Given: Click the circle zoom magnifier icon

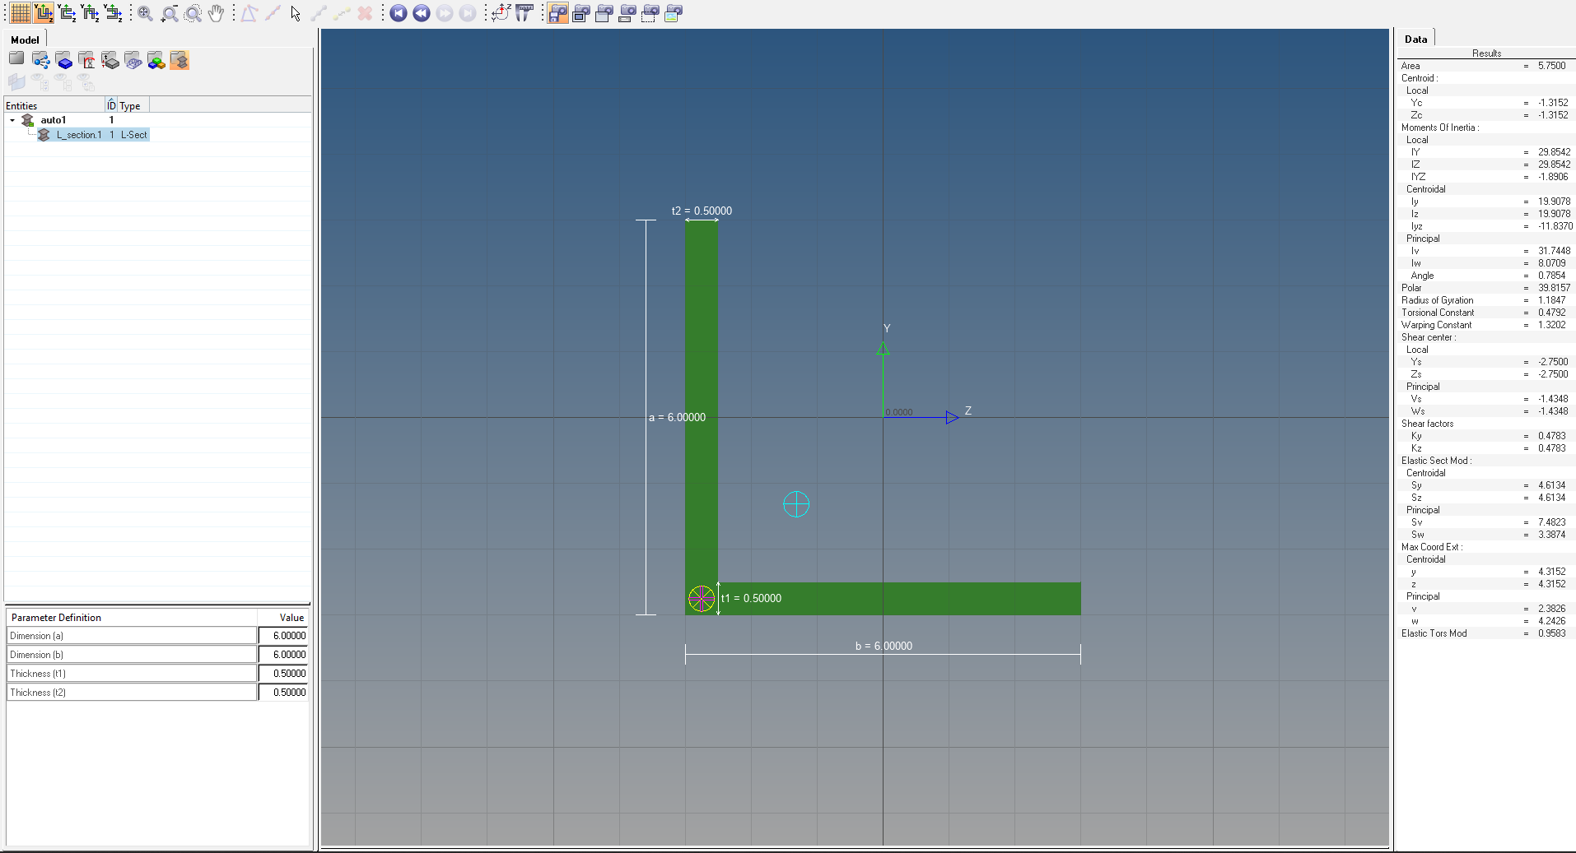Looking at the screenshot, I should [x=193, y=13].
